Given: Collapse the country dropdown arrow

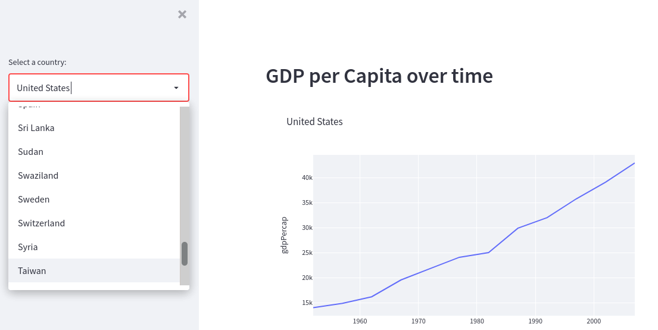Looking at the screenshot, I should (176, 88).
